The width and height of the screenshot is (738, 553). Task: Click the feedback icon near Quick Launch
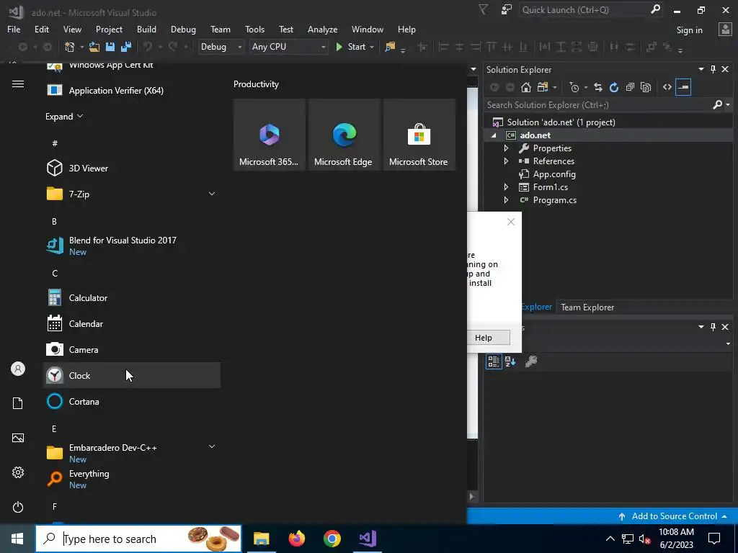pyautogui.click(x=507, y=9)
